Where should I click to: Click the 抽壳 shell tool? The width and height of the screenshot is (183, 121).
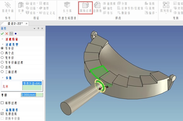coord(108,8)
